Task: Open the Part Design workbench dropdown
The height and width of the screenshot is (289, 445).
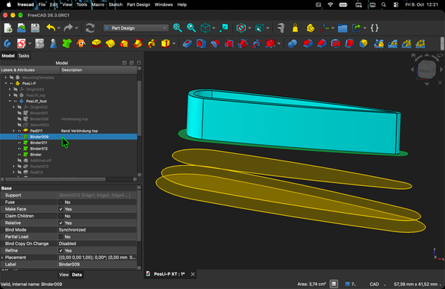Action: pos(136,28)
